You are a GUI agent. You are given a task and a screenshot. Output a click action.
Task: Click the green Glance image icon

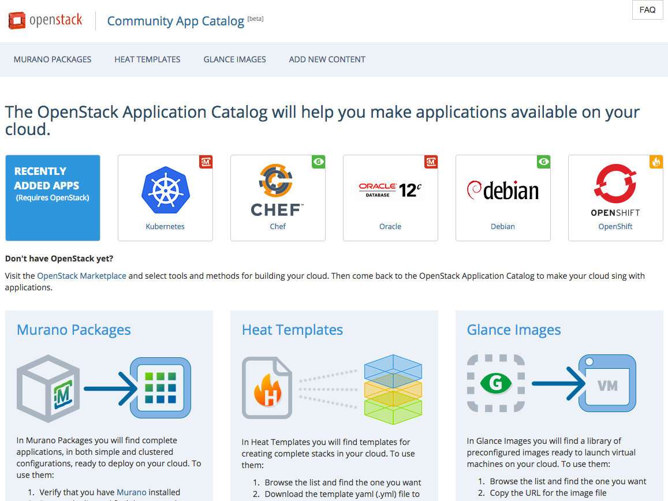pyautogui.click(x=496, y=383)
